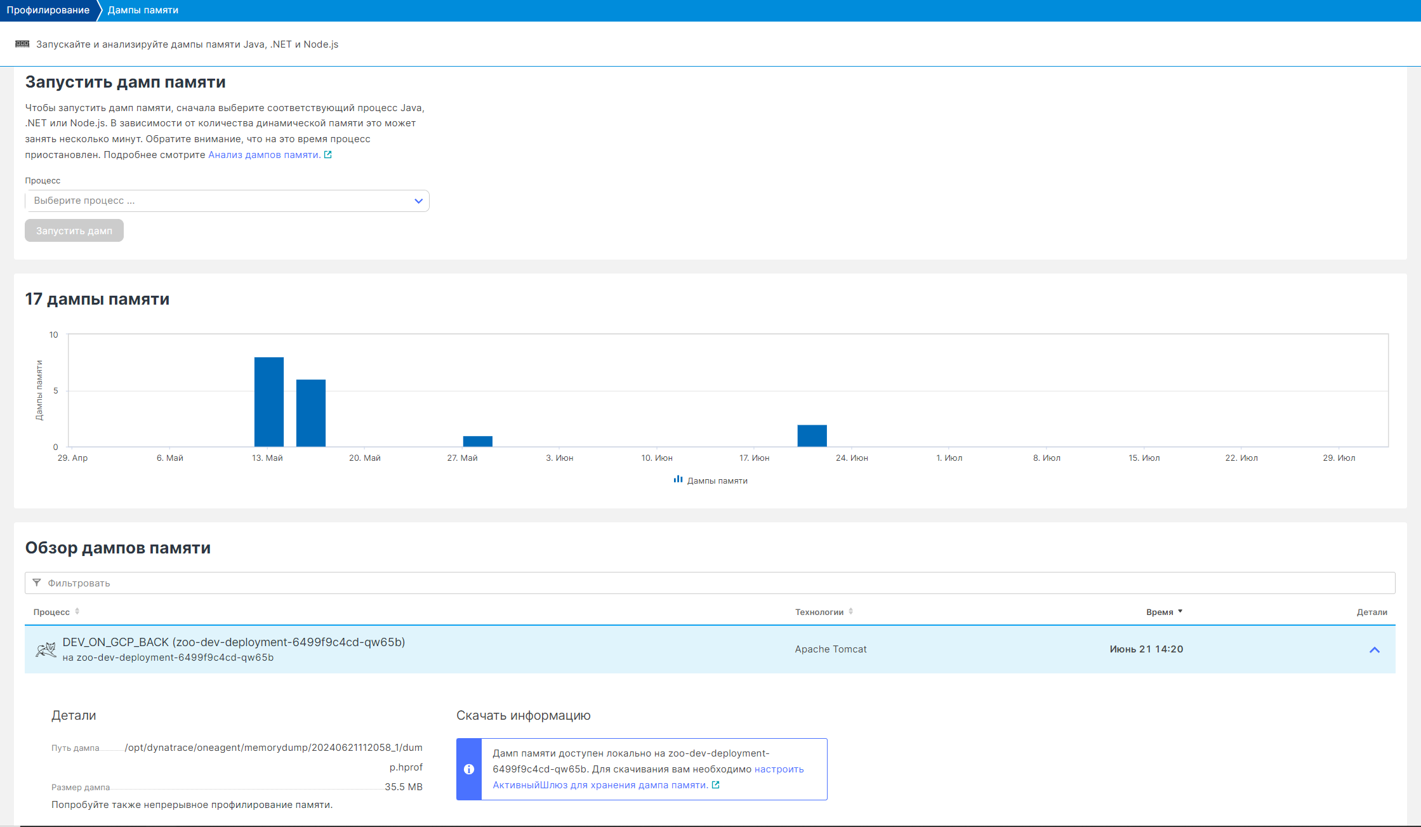Toggle Дампы памяти chart legend icon

(678, 480)
